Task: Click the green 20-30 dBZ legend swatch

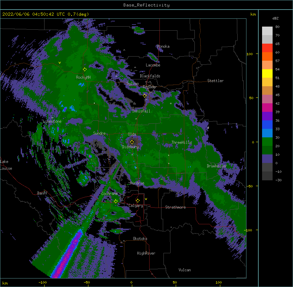Action: click(267, 142)
